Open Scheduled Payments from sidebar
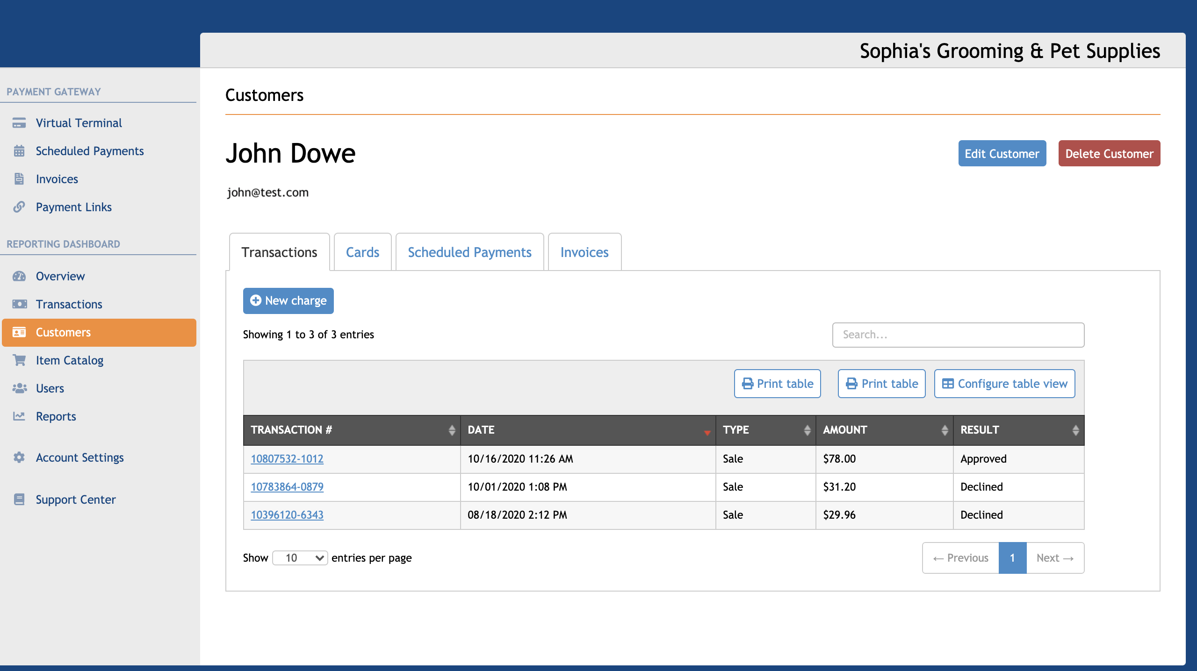The width and height of the screenshot is (1197, 671). click(x=90, y=150)
